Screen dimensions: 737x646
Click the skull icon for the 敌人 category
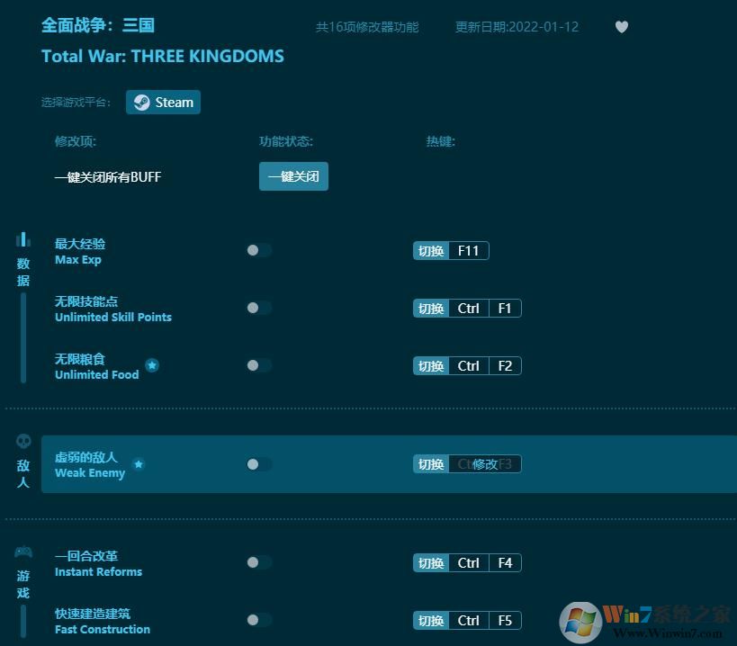pyautogui.click(x=22, y=441)
